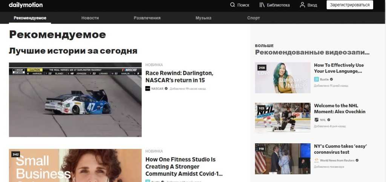Open the Музыка tab
The width and height of the screenshot is (386, 182).
(203, 18)
